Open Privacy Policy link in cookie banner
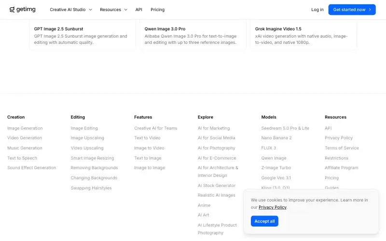Viewport: 386px width, 241px height. (x=273, y=207)
